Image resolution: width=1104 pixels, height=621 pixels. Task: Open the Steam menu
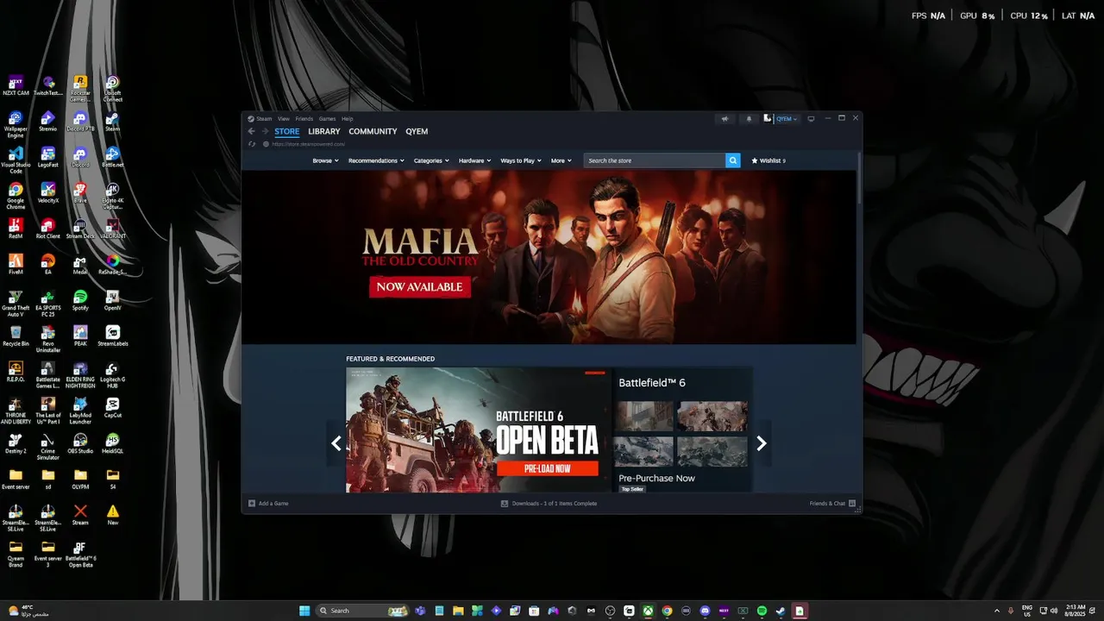click(264, 119)
